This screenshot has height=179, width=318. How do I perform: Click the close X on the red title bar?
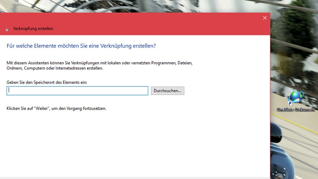265,18
